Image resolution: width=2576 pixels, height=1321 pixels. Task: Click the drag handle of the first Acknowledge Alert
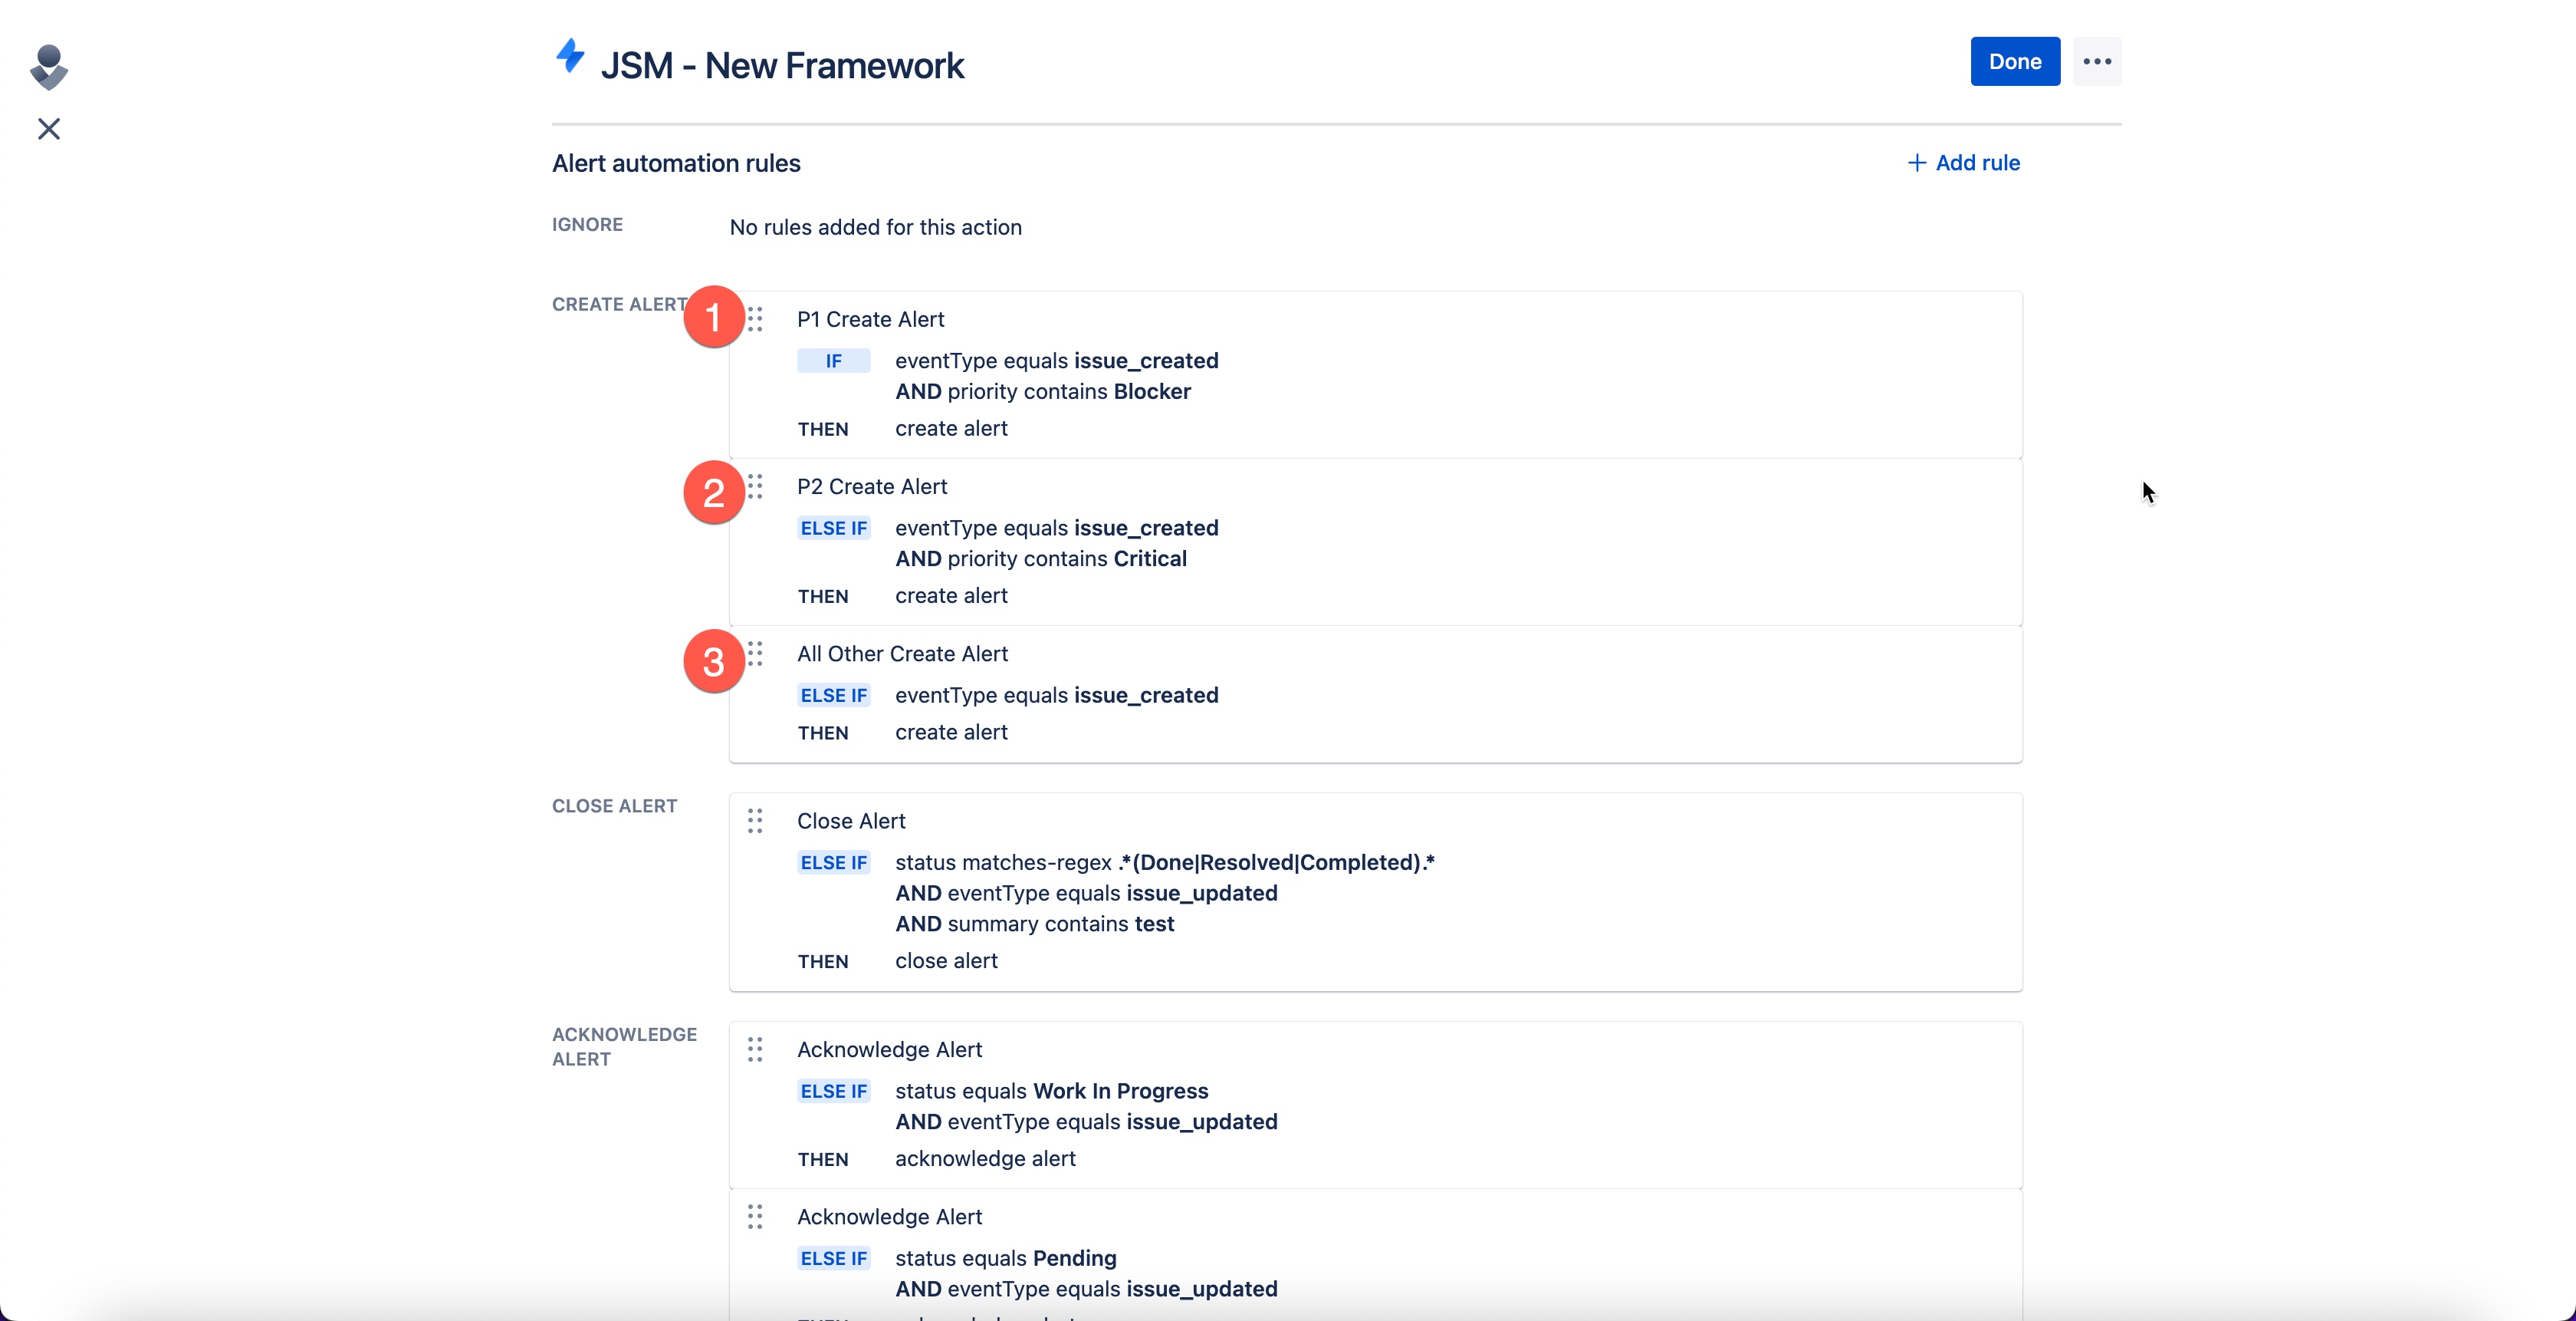point(756,1049)
